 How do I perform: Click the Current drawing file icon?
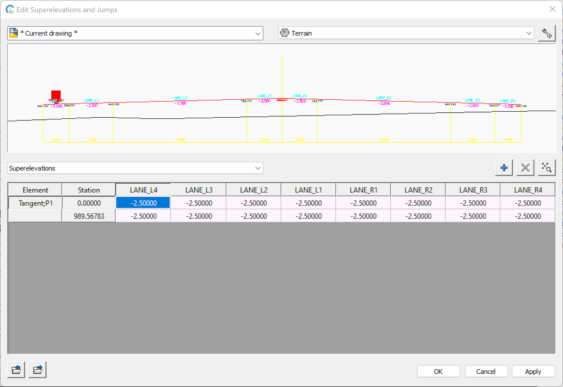[x=14, y=33]
